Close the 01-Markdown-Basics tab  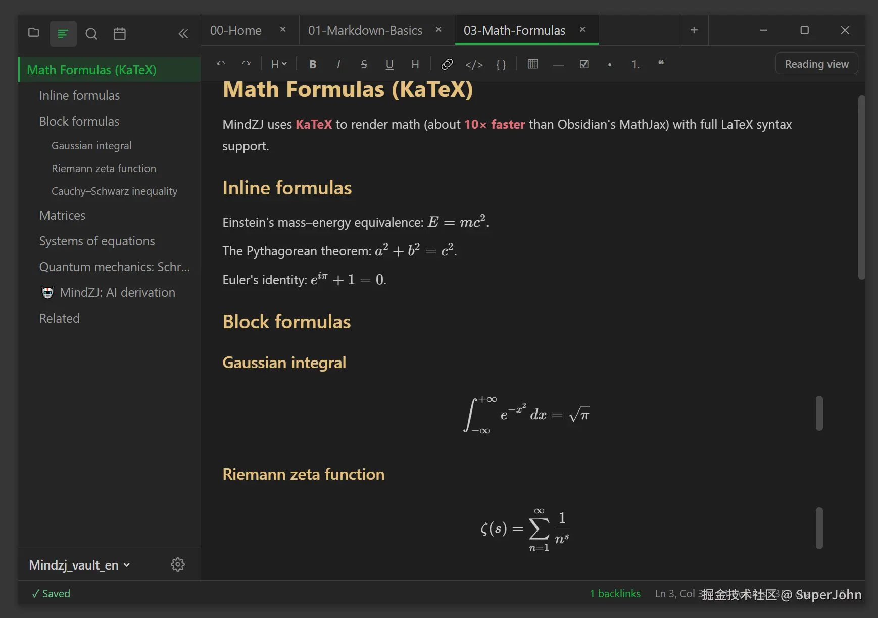tap(438, 30)
